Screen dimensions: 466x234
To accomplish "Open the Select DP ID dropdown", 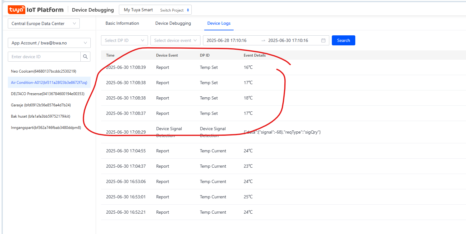I will [x=124, y=40].
